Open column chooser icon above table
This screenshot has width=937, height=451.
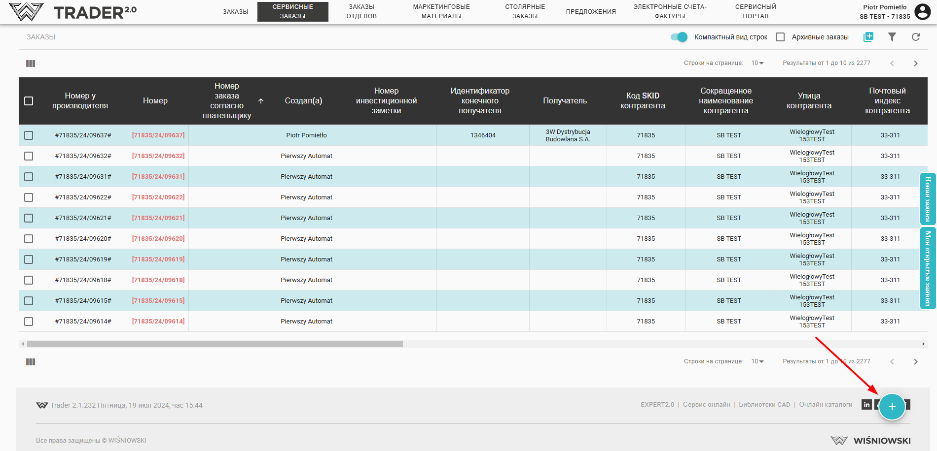pyautogui.click(x=31, y=64)
